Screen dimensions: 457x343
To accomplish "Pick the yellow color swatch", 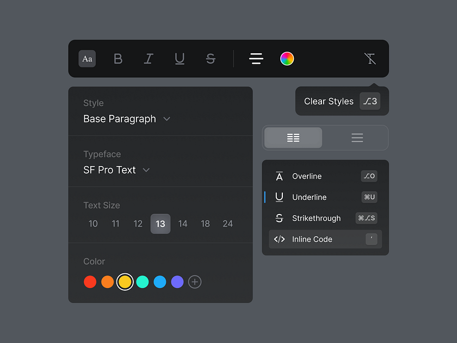I will (125, 281).
